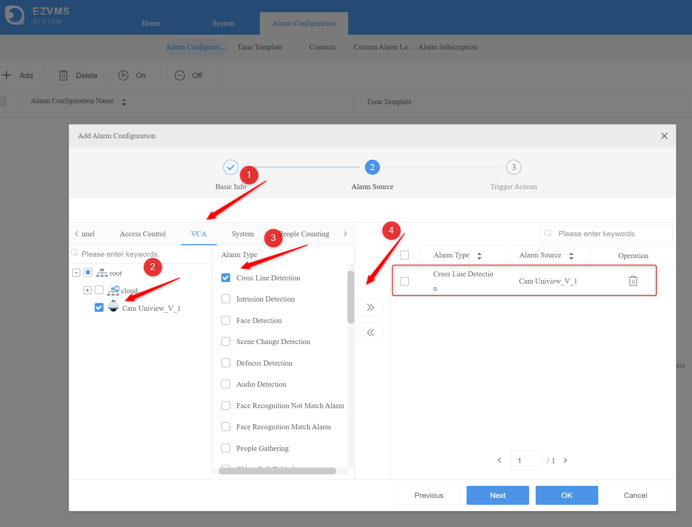The width and height of the screenshot is (692, 527).
Task: Delete the Cross Line Detection row entry
Action: tap(633, 281)
